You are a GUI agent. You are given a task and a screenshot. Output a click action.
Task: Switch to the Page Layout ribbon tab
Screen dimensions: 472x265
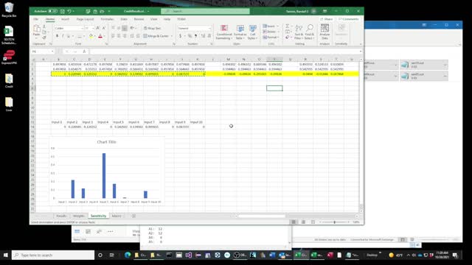click(x=85, y=19)
